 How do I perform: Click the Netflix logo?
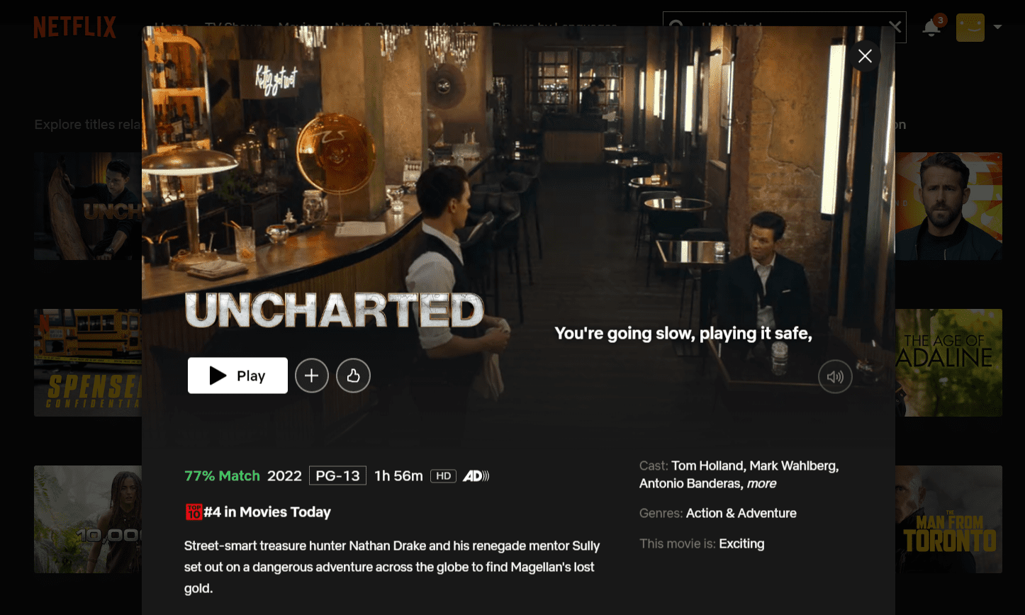tap(74, 27)
